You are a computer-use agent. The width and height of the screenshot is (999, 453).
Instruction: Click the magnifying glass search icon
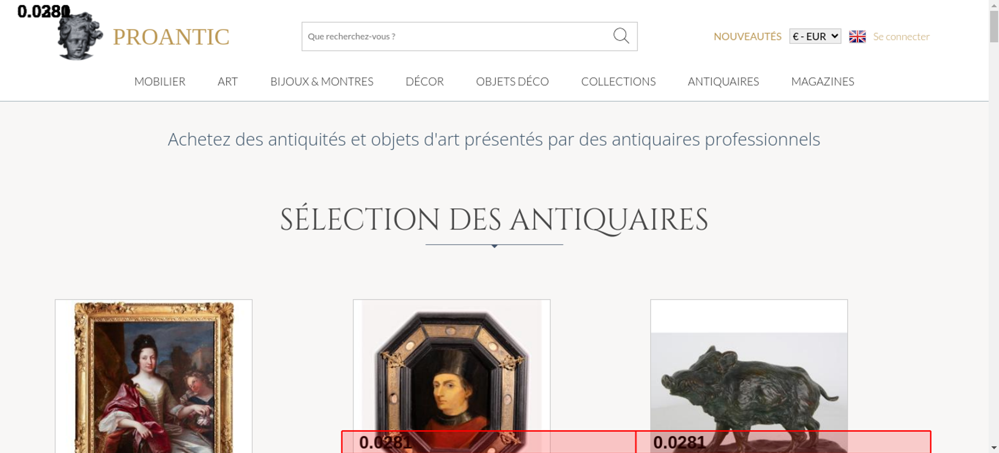[x=621, y=36]
